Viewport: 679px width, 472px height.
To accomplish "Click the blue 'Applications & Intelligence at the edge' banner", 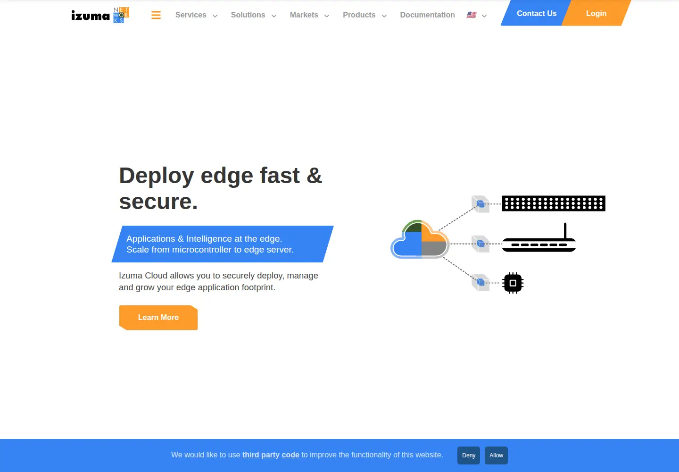I will (223, 244).
